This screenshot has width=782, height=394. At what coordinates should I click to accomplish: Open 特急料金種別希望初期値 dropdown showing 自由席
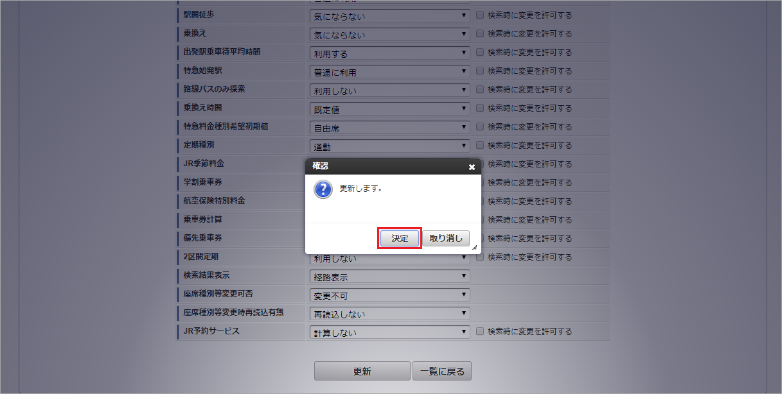click(x=389, y=127)
